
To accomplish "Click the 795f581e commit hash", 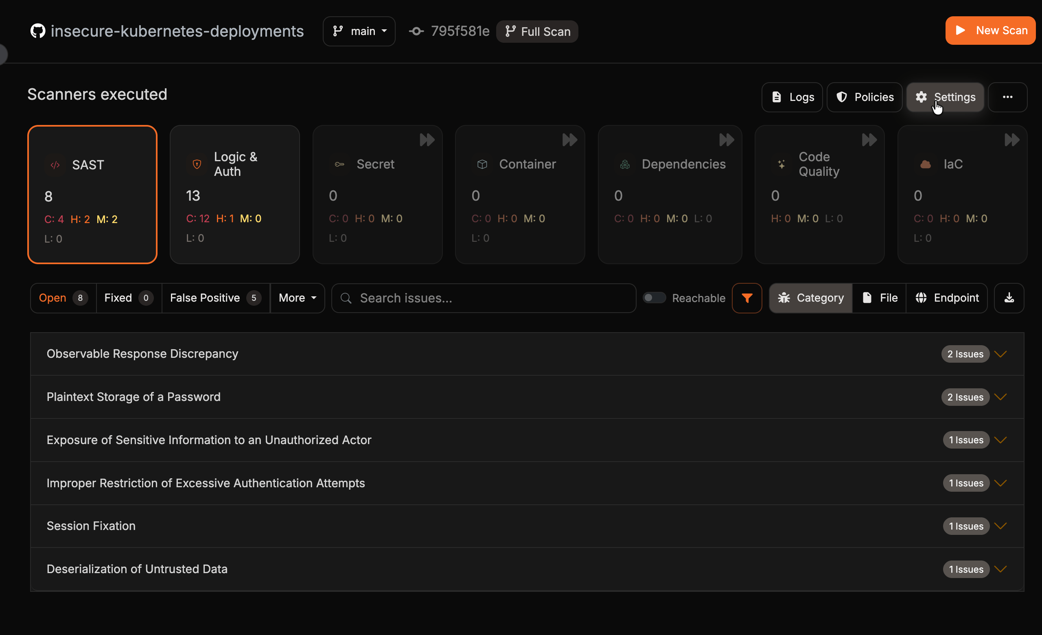I will coord(460,31).
